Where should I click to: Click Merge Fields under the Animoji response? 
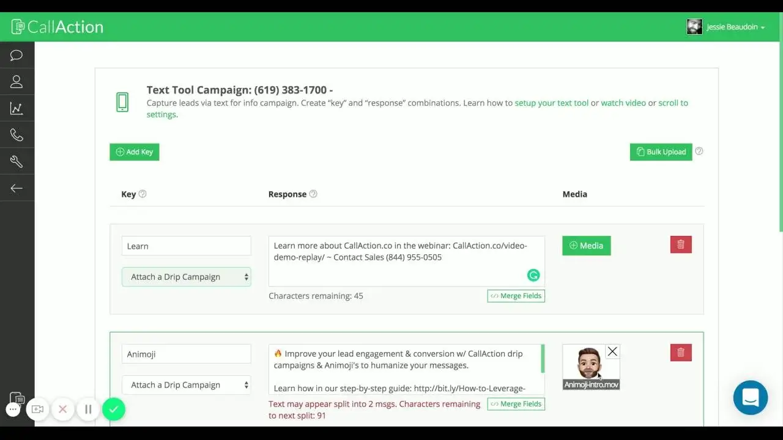[x=516, y=404]
